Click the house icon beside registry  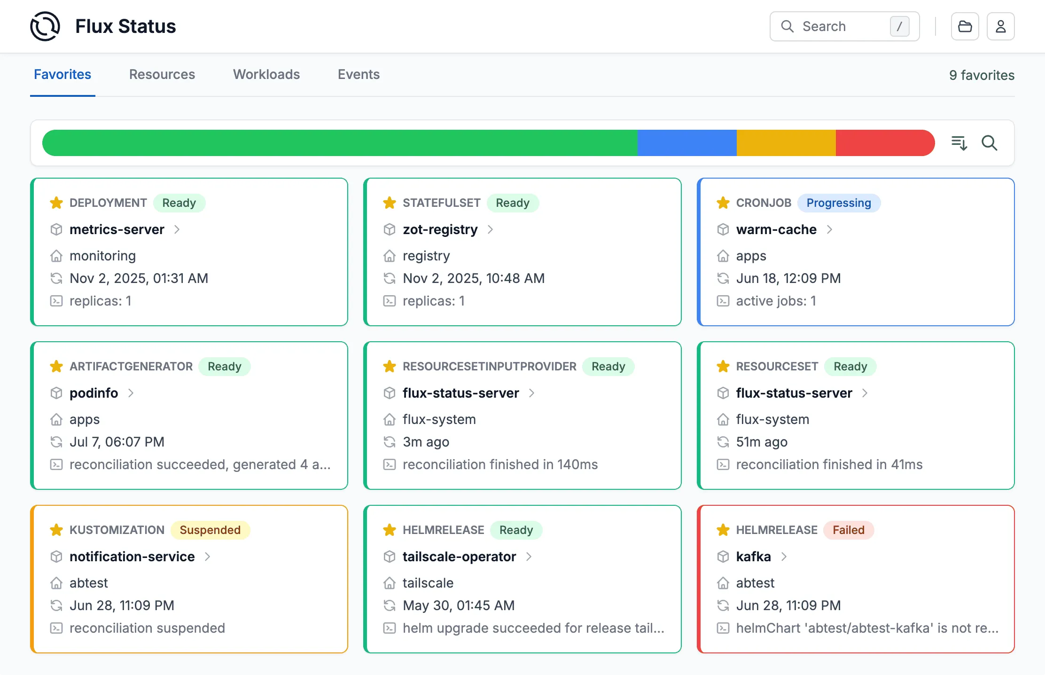pyautogui.click(x=390, y=256)
